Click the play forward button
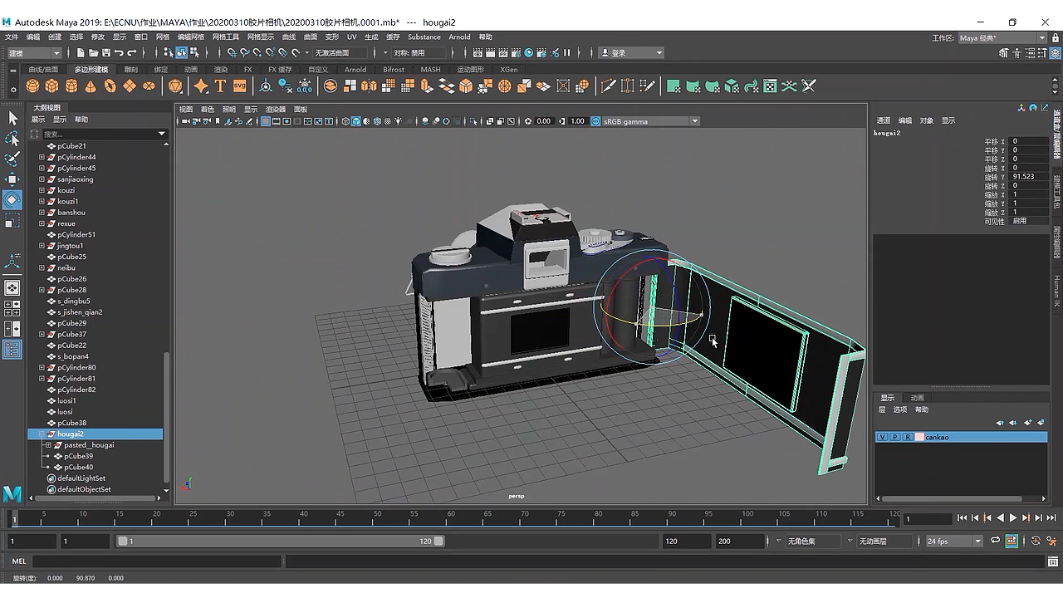The width and height of the screenshot is (1063, 598). pos(1013,517)
